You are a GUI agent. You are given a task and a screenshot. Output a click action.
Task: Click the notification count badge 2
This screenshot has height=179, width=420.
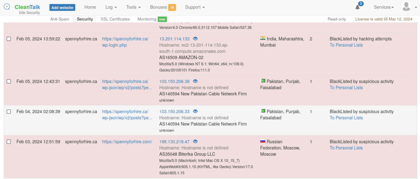pos(361,4)
